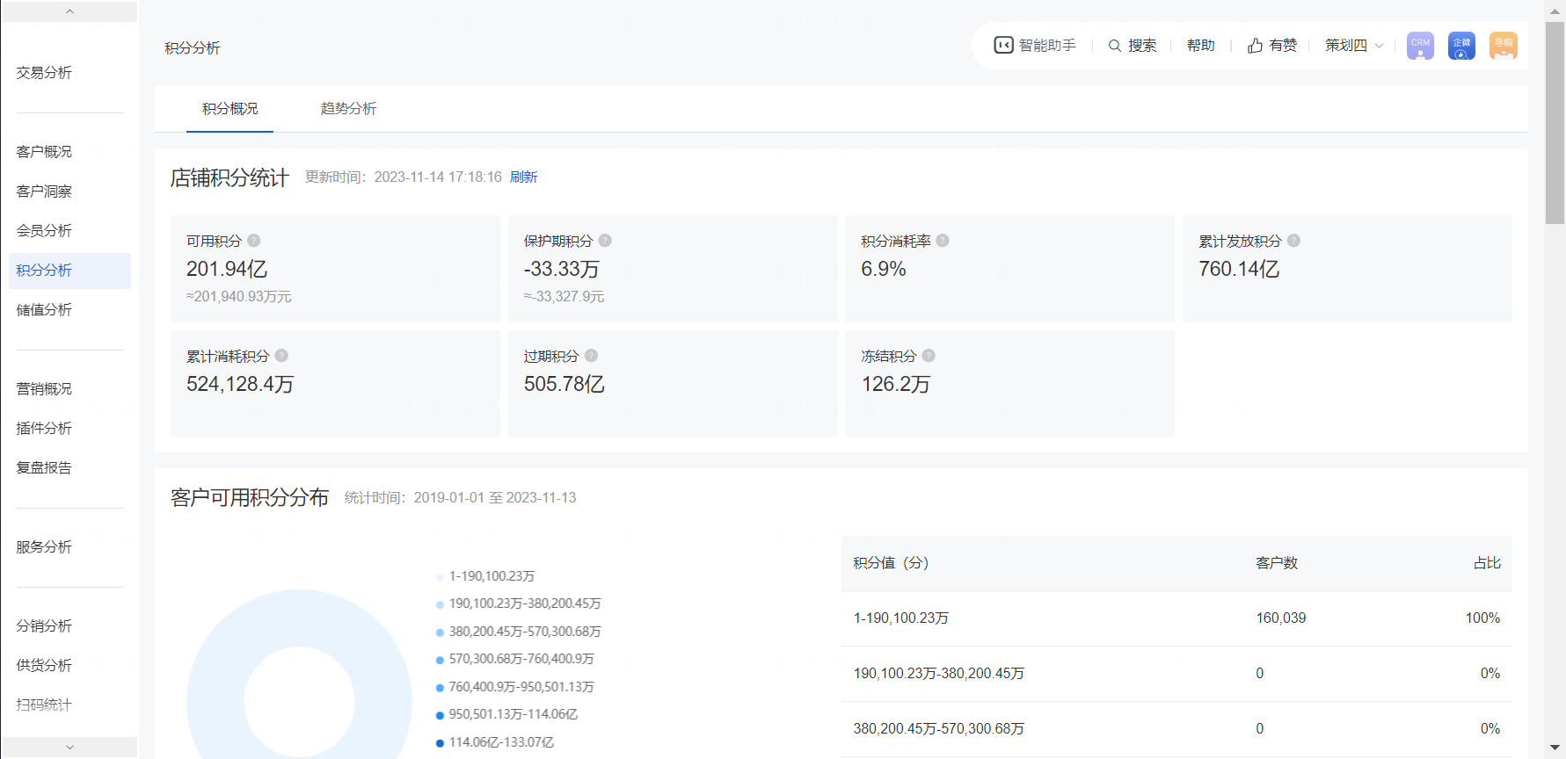This screenshot has height=759, width=1566.
Task: Click the 搜索 magnifier icon
Action: pos(1114,46)
